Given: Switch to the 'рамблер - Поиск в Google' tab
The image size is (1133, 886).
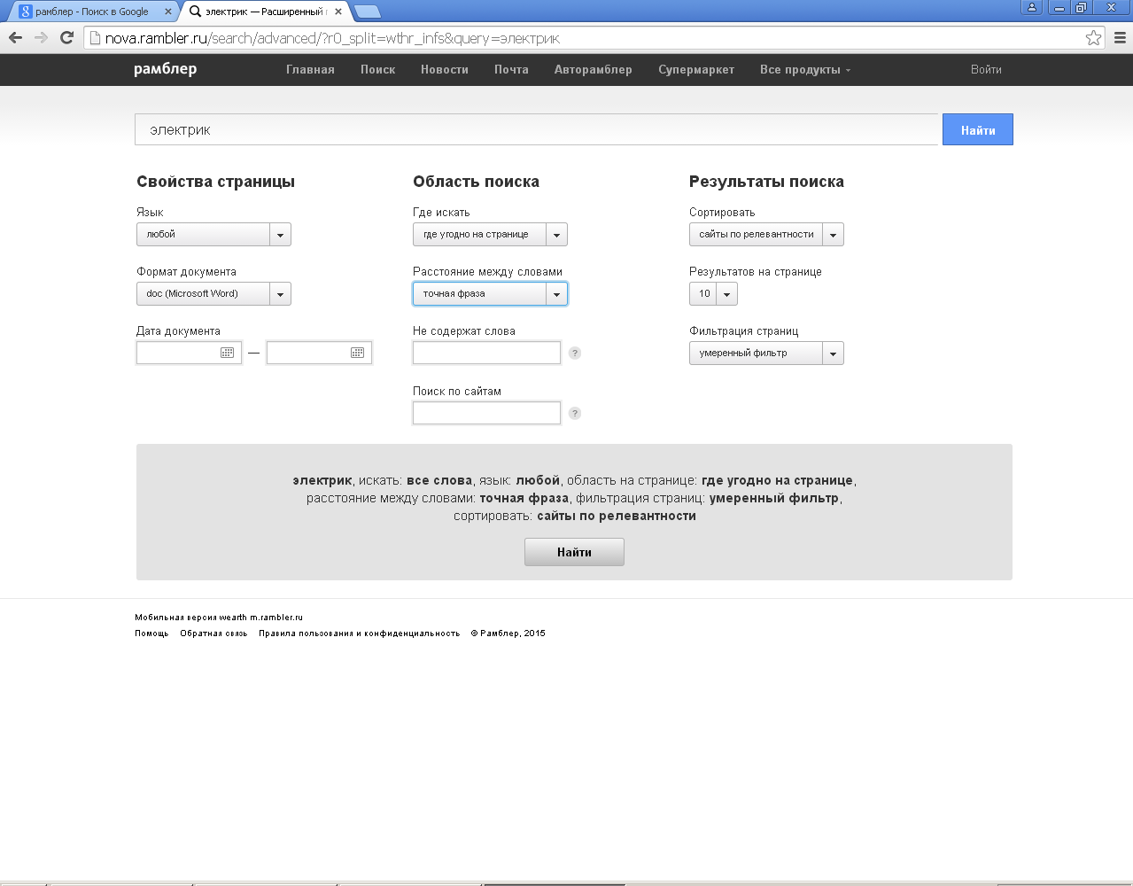Looking at the screenshot, I should pos(92,12).
